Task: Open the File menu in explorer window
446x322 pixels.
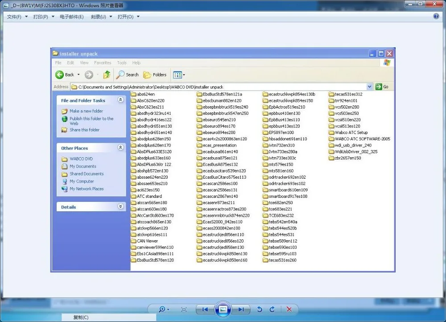Action: pos(58,63)
